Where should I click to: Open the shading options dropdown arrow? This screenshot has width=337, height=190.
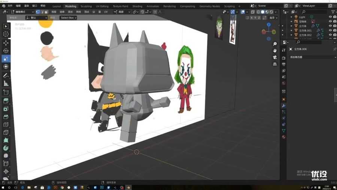coord(276,12)
